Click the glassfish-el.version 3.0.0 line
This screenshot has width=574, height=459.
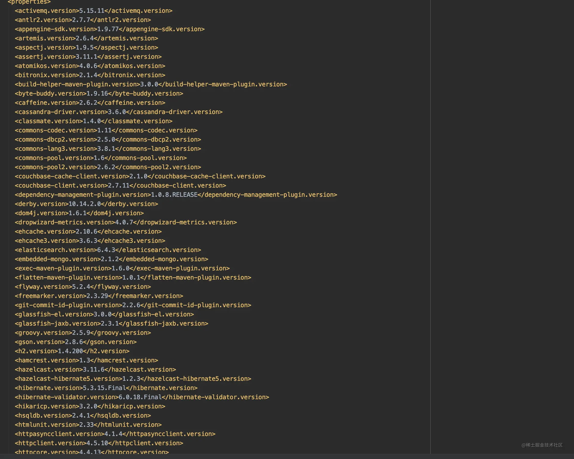(x=104, y=314)
